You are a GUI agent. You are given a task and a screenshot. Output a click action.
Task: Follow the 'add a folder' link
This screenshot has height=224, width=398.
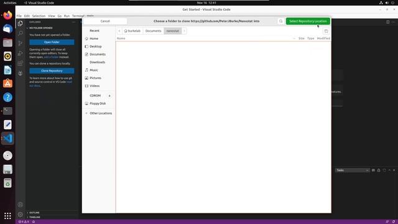[x=51, y=57]
